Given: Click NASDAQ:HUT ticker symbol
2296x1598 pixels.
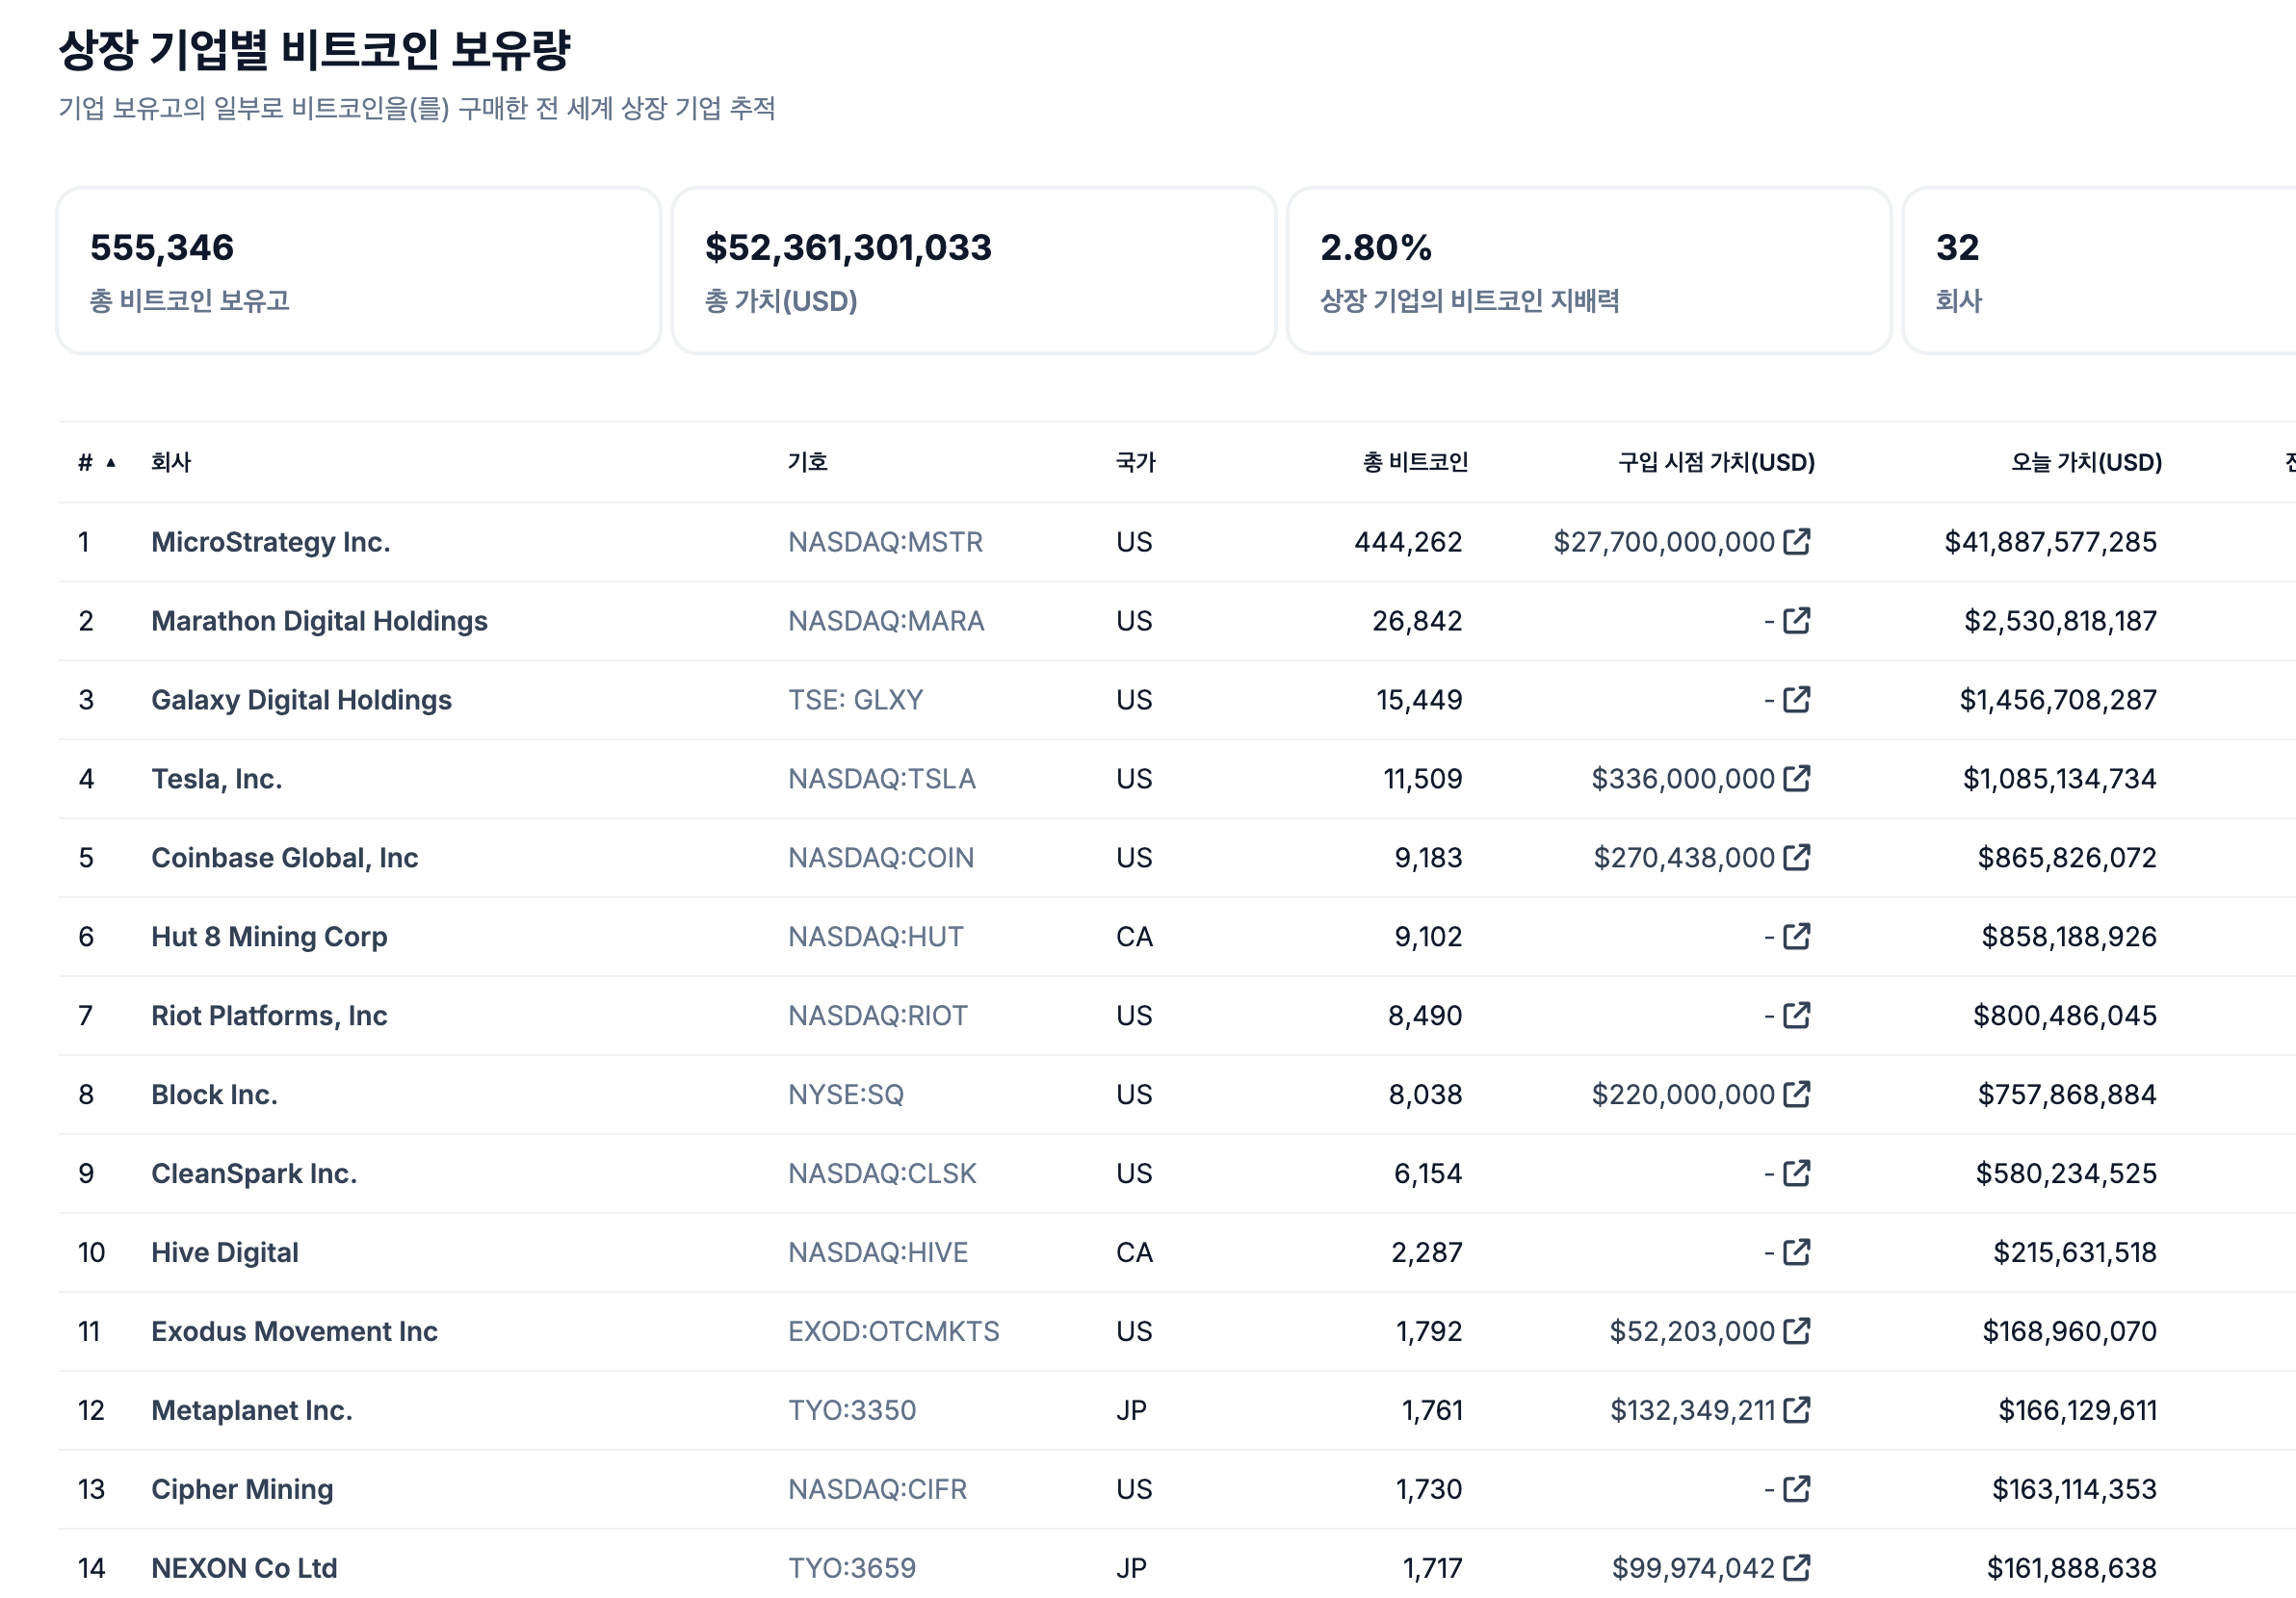Looking at the screenshot, I should [875, 937].
